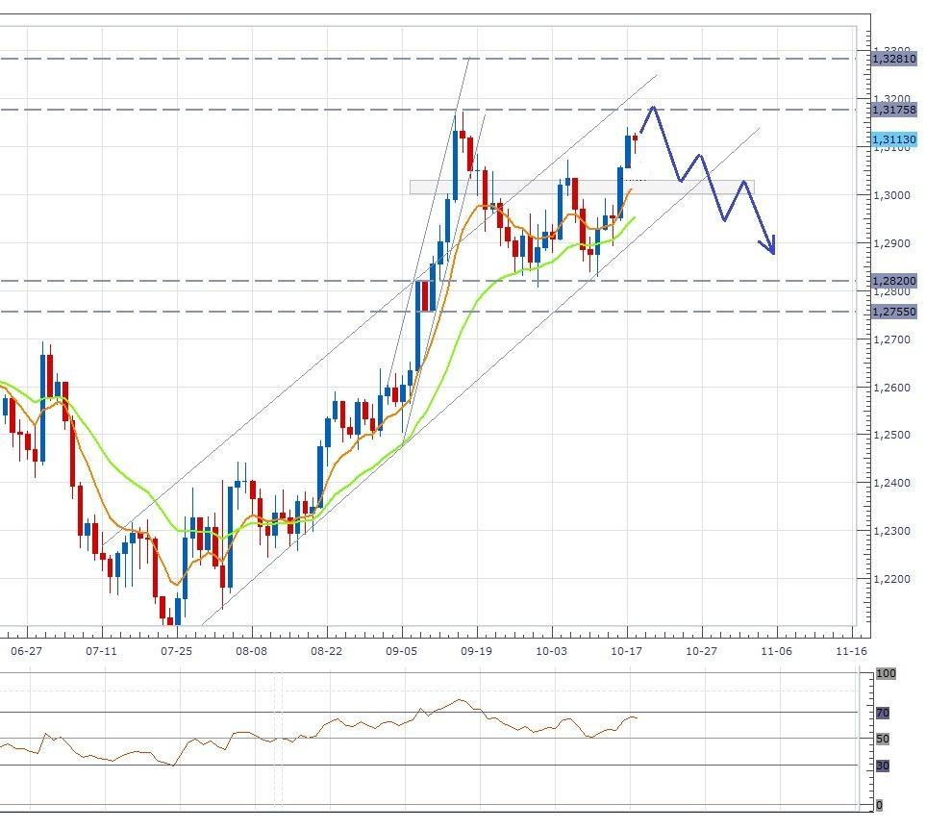Click the 06-27 date label
The height and width of the screenshot is (829, 951).
point(27,651)
